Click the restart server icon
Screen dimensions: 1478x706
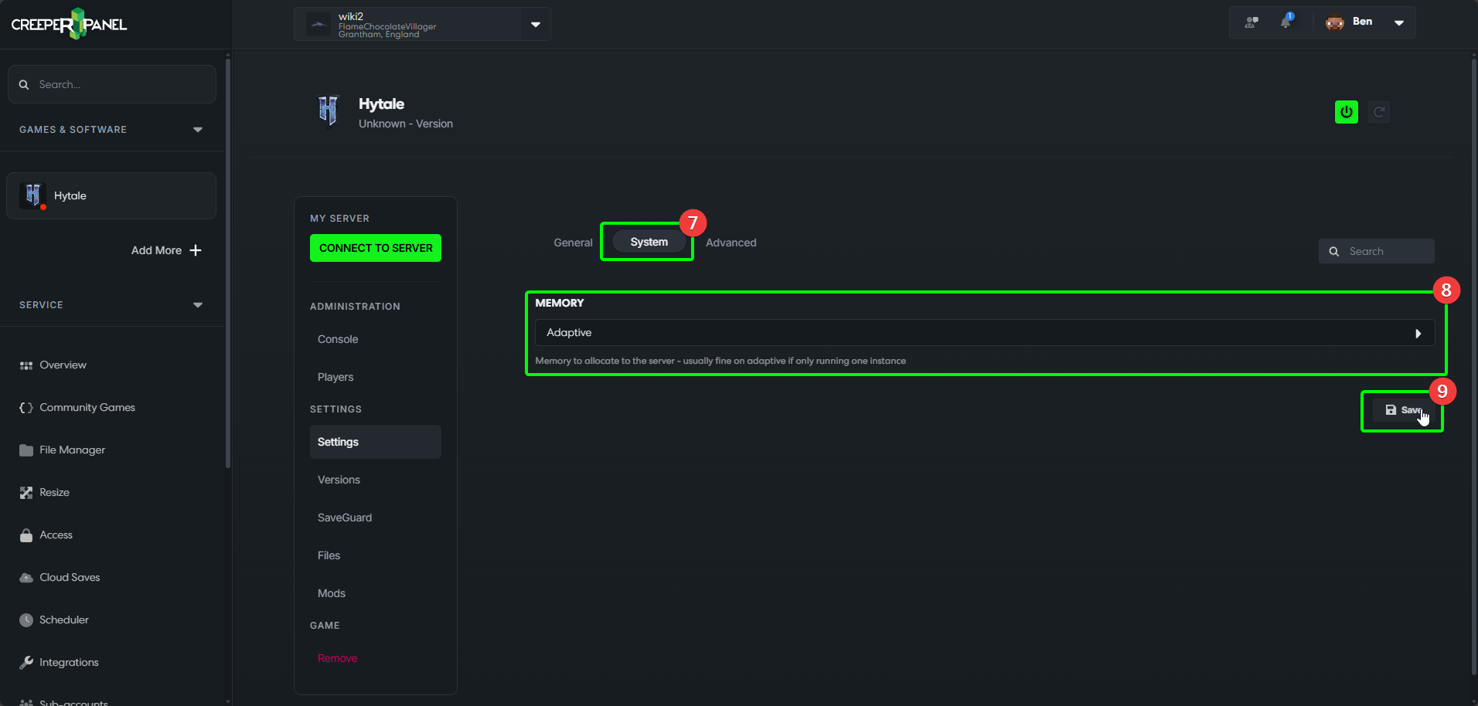(1378, 112)
